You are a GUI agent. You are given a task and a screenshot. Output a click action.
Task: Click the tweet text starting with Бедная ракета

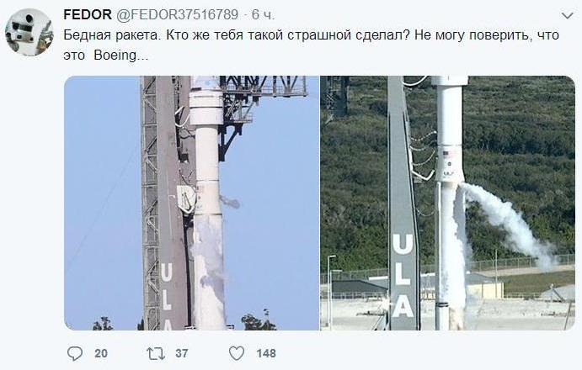click(311, 45)
